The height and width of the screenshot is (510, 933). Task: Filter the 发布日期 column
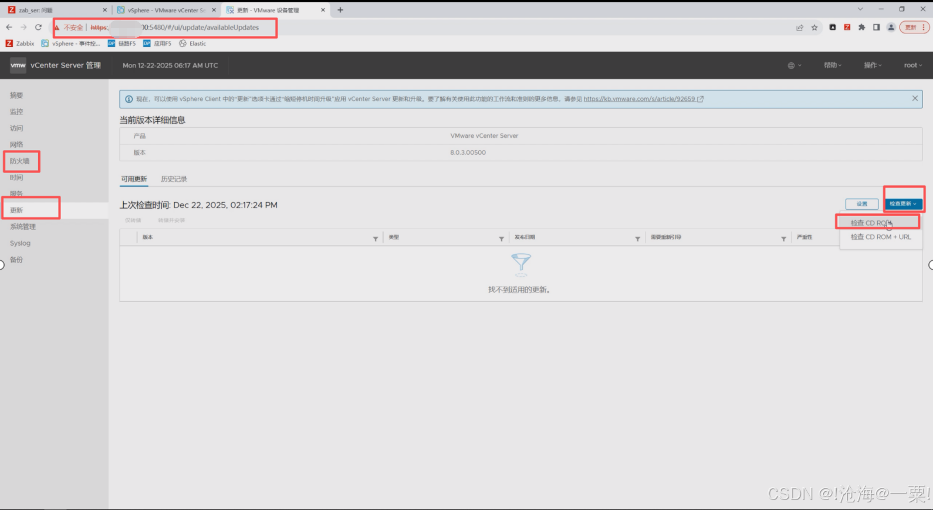(x=637, y=239)
